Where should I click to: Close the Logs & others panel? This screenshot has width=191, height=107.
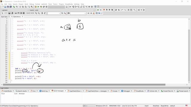[190, 88]
